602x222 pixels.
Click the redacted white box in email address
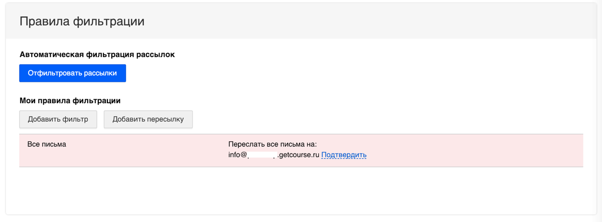262,155
